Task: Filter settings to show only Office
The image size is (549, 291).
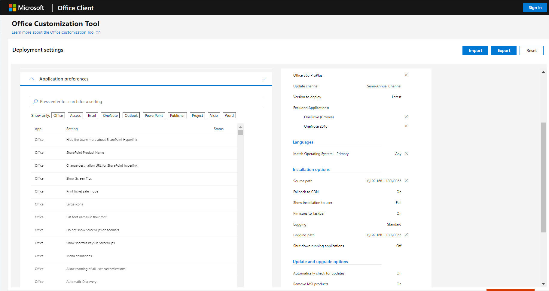Action: click(58, 116)
